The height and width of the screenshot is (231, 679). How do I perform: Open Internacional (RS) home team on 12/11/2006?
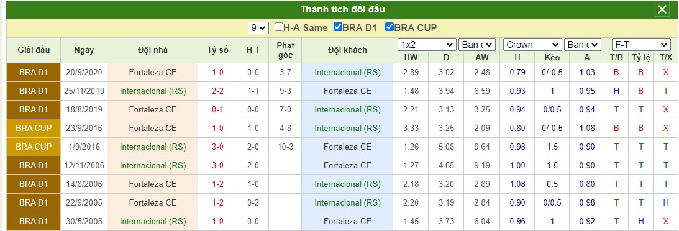[152, 165]
